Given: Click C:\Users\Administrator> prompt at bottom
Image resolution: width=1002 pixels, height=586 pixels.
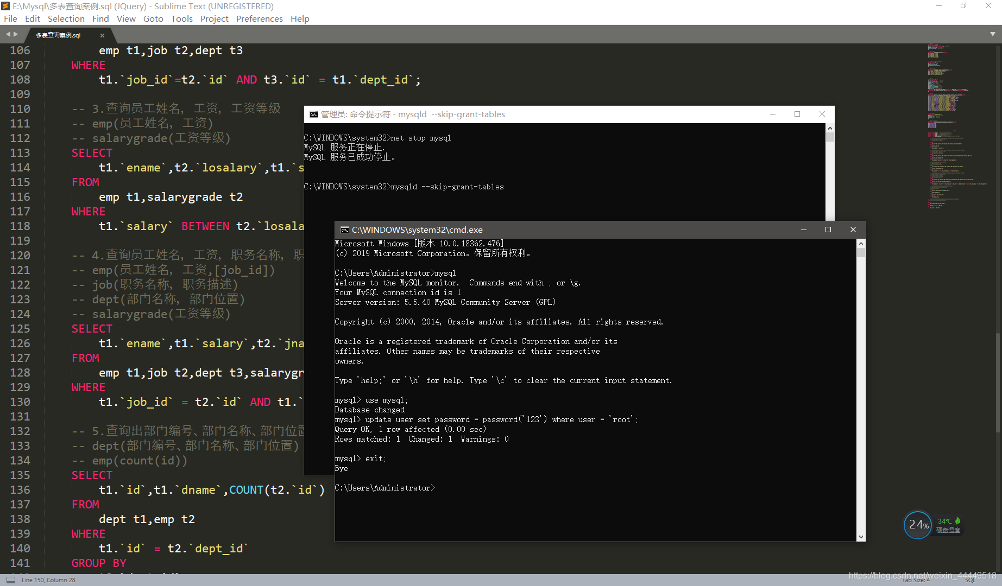Looking at the screenshot, I should click(x=385, y=488).
